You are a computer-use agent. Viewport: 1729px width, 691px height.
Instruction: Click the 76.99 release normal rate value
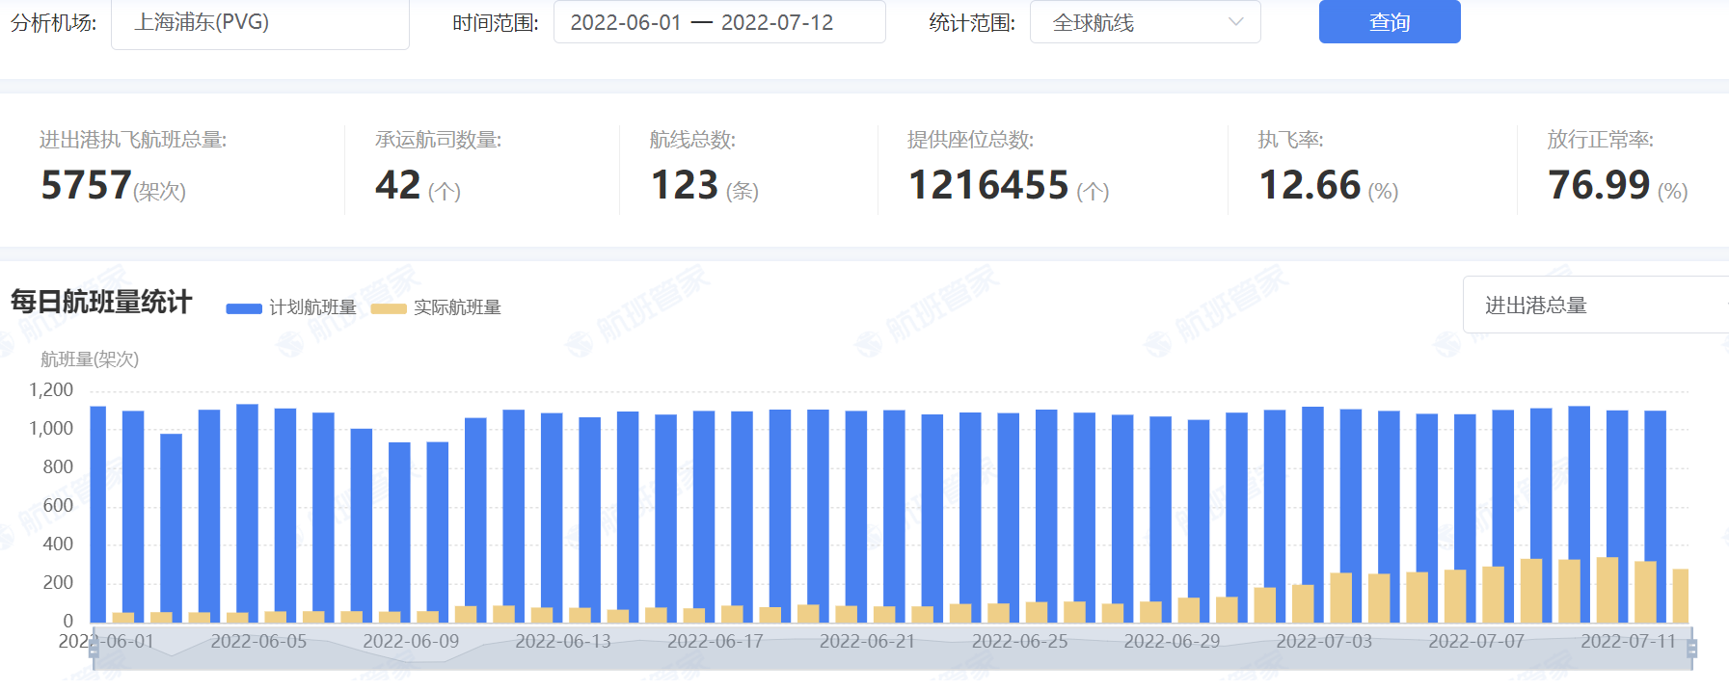coord(1599,185)
